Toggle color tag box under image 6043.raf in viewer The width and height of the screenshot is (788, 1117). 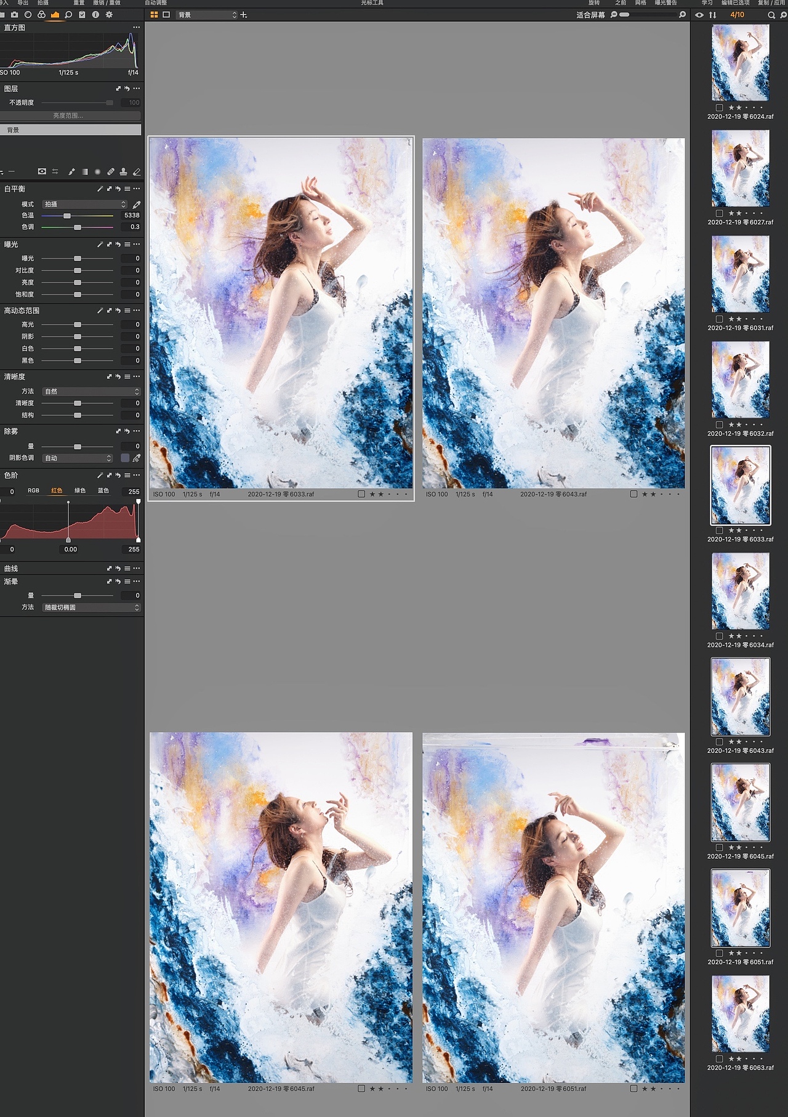click(x=634, y=494)
